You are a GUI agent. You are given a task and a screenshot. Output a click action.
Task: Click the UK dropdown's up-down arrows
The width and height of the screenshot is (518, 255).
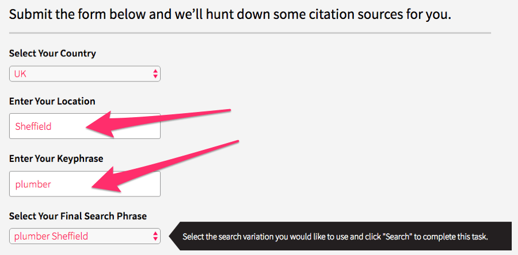155,74
